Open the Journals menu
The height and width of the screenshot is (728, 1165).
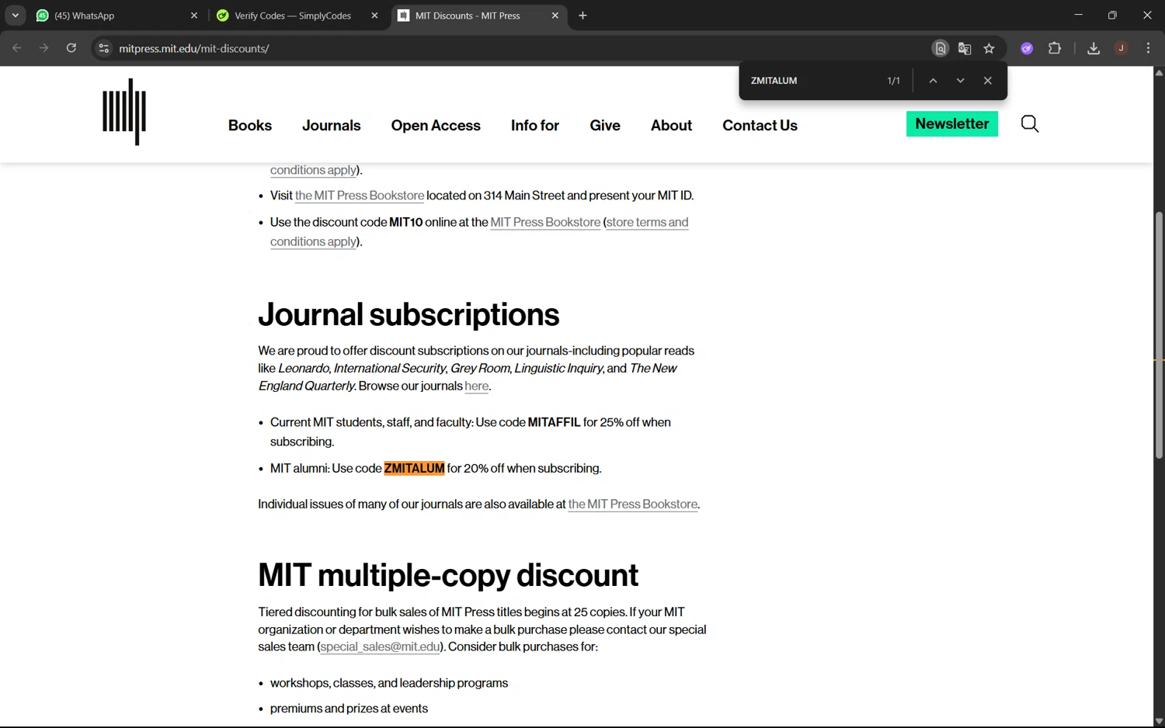point(332,126)
